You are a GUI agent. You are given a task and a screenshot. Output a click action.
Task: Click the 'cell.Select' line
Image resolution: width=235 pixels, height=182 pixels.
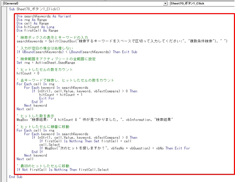point(49,145)
